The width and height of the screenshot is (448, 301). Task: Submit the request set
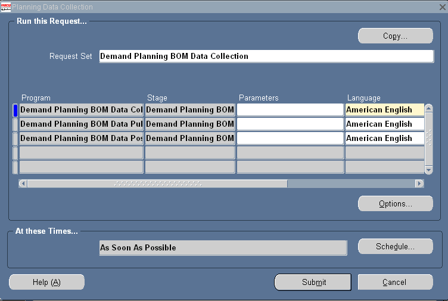coord(313,283)
